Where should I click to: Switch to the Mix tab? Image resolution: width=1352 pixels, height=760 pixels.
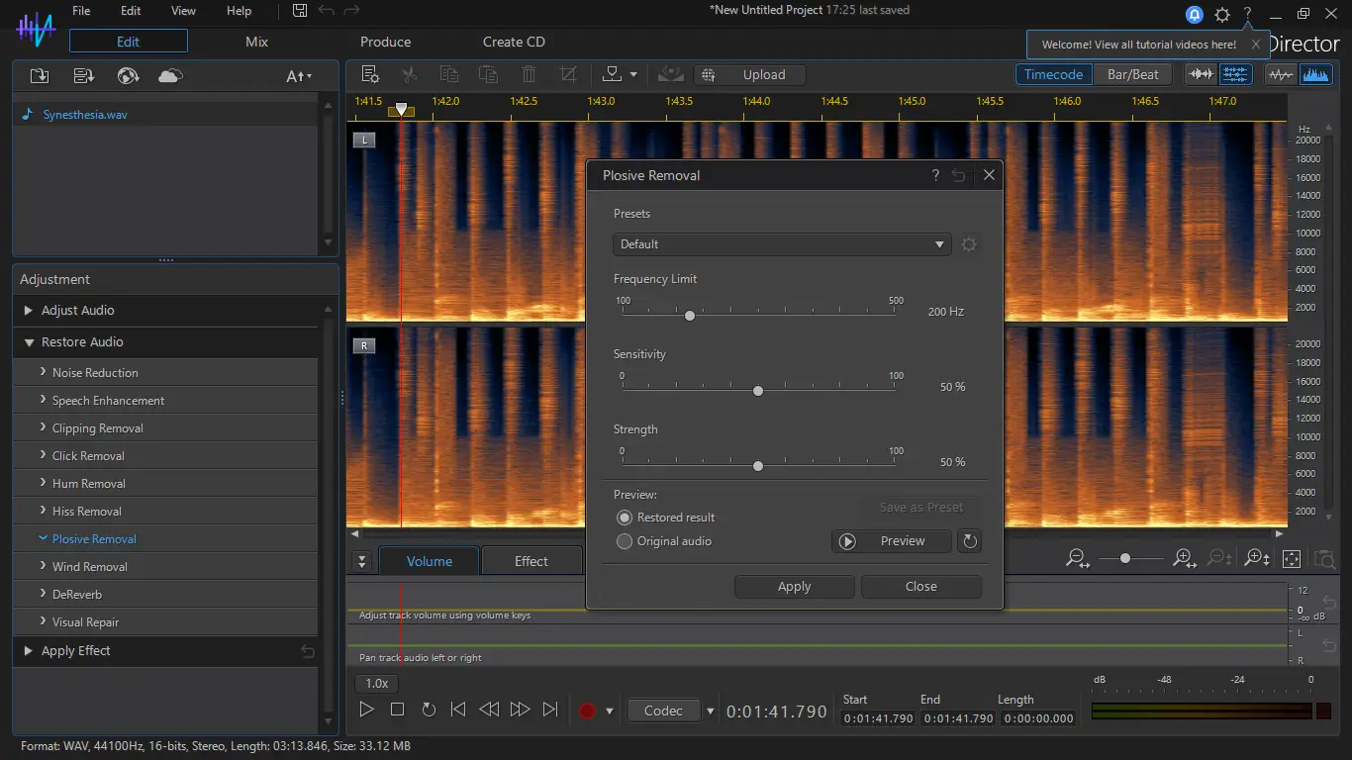(256, 42)
